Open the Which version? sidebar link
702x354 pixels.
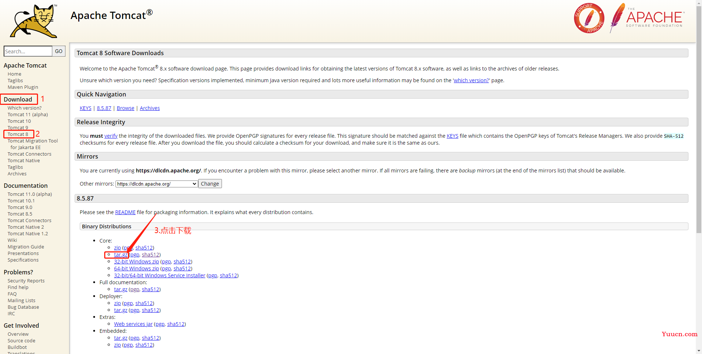(24, 108)
